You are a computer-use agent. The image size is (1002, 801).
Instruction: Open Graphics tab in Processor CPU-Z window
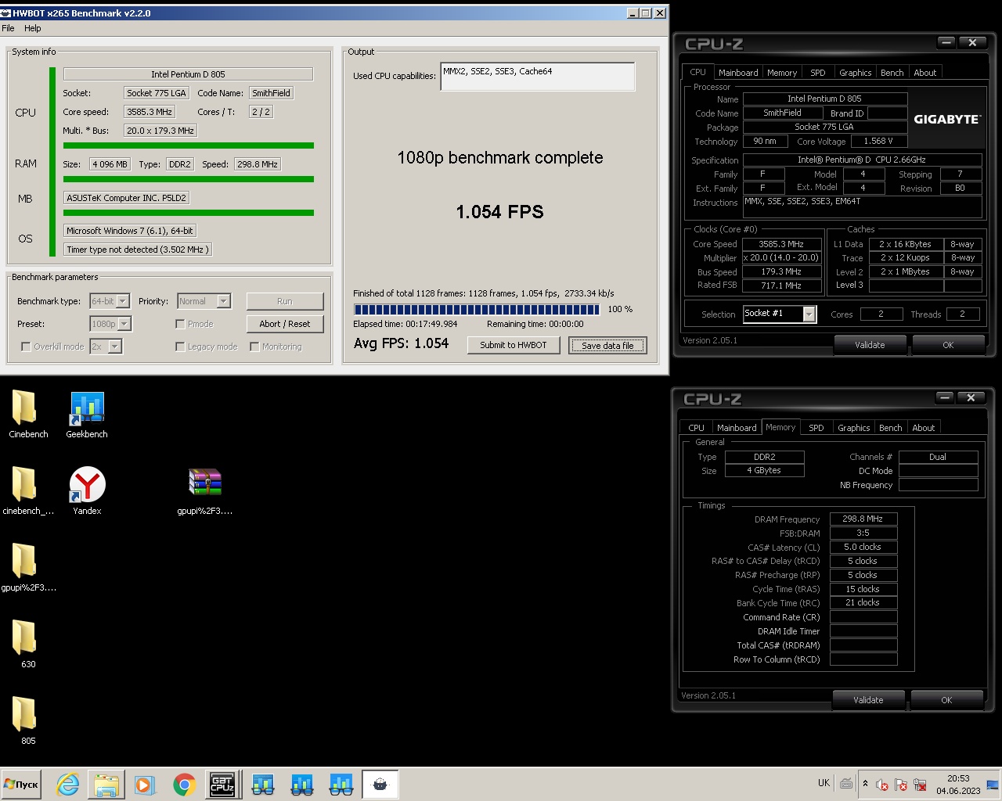point(855,73)
